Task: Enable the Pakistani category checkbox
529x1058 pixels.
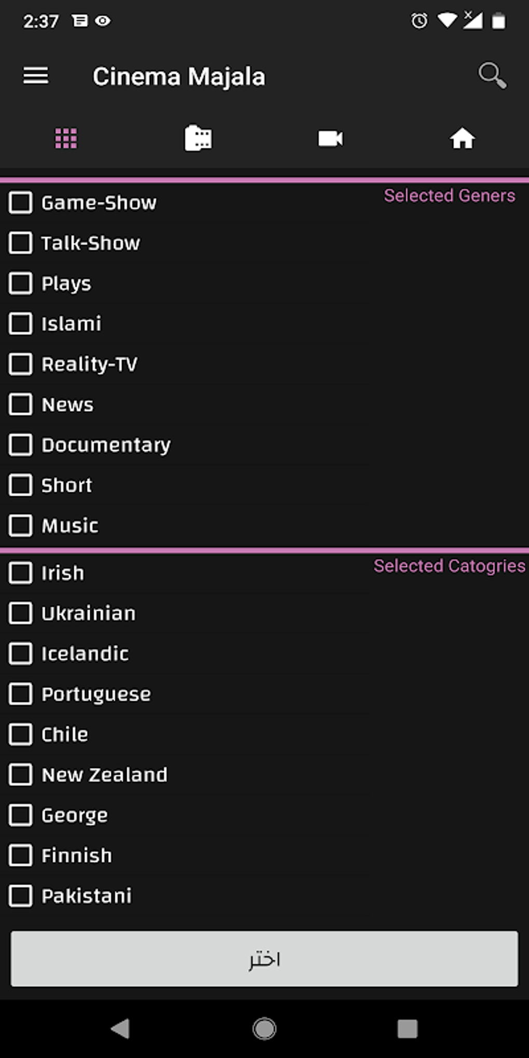Action: point(20,896)
